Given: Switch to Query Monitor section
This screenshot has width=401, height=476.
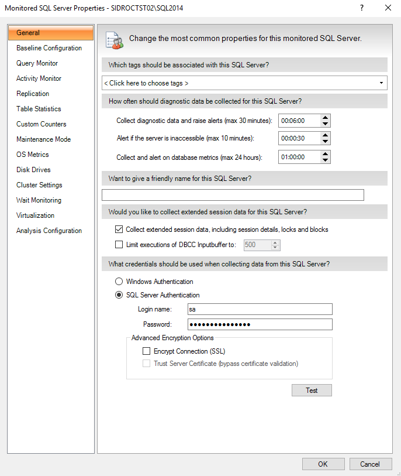Looking at the screenshot, I should [x=37, y=63].
